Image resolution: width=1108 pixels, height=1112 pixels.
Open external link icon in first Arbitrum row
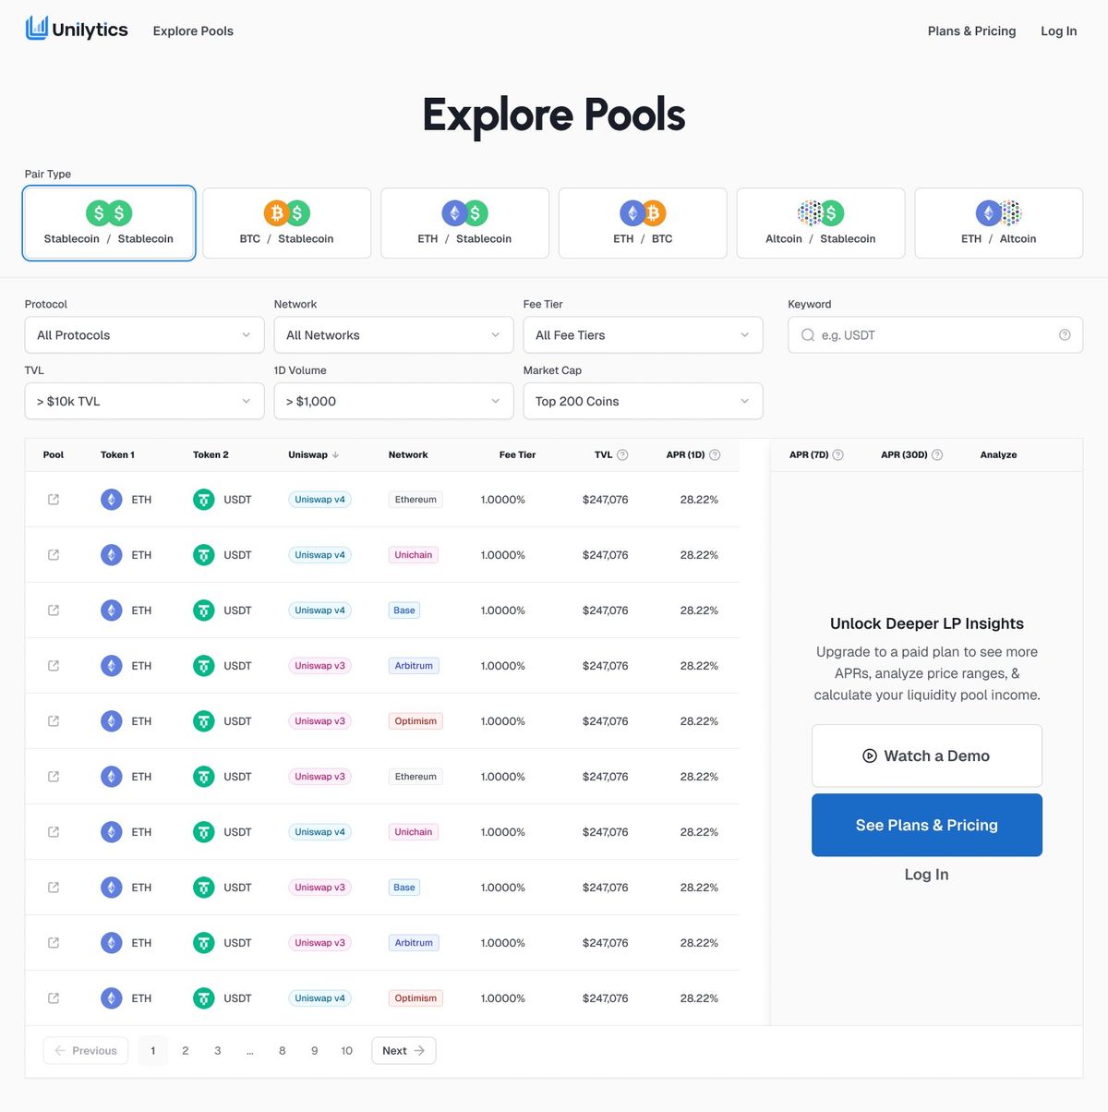[54, 666]
